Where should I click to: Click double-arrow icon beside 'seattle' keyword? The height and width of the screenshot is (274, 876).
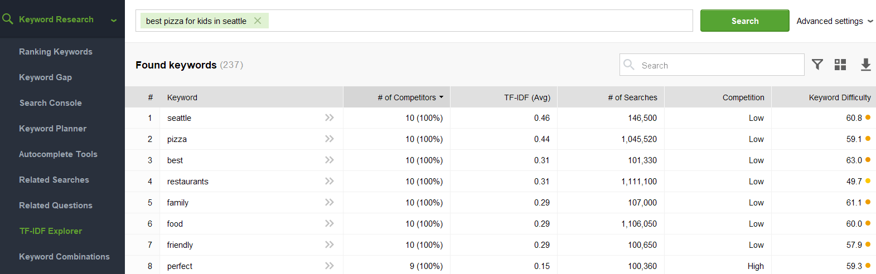(330, 118)
